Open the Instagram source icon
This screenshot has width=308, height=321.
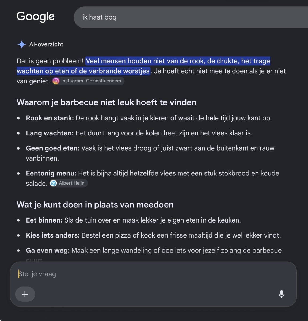click(56, 81)
